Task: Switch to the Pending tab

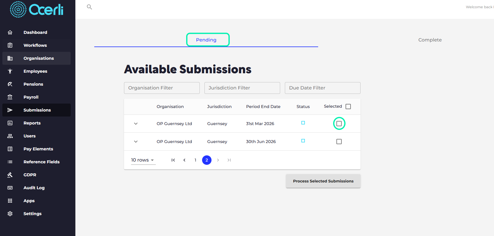Action: pyautogui.click(x=206, y=40)
